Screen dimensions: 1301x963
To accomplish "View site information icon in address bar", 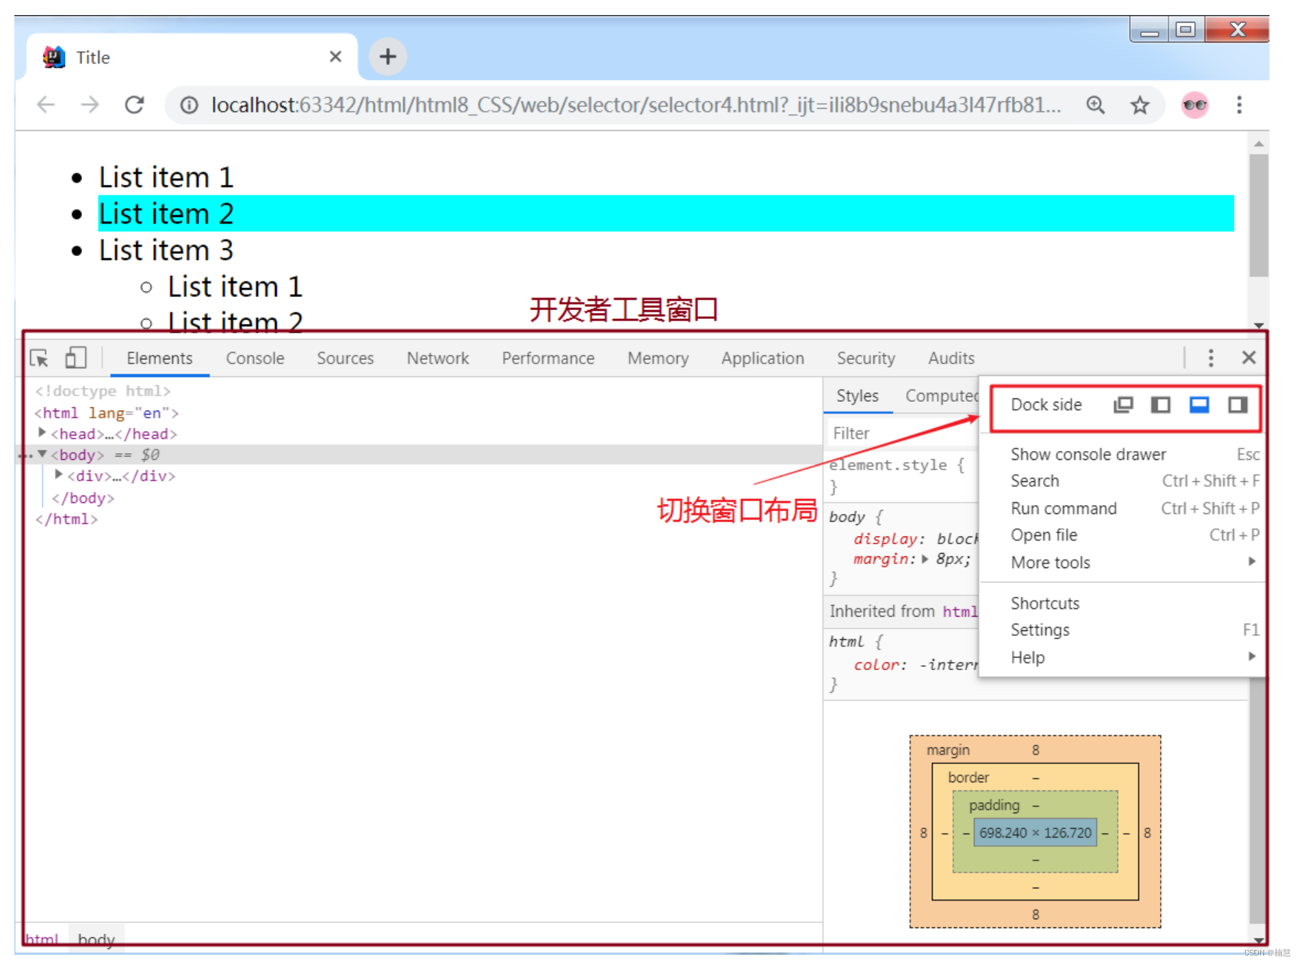I will [189, 105].
